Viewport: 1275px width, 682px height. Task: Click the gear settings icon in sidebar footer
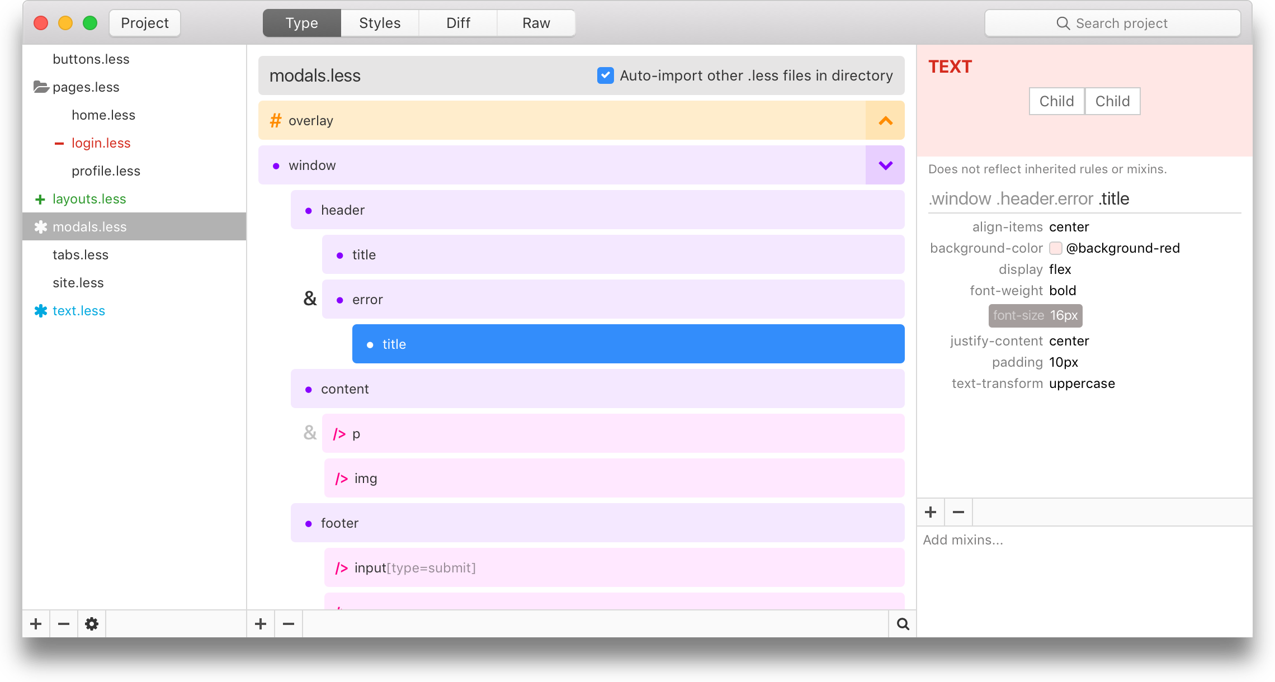click(92, 624)
